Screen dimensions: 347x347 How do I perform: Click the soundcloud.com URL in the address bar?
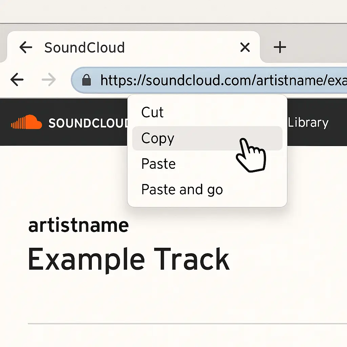click(224, 80)
